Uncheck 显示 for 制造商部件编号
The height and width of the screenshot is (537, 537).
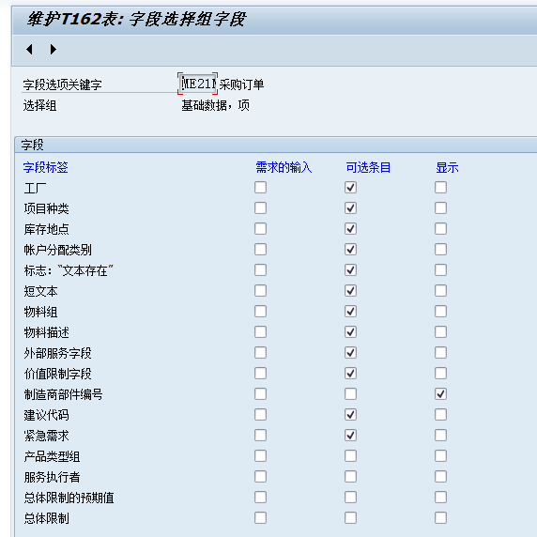pyautogui.click(x=440, y=394)
